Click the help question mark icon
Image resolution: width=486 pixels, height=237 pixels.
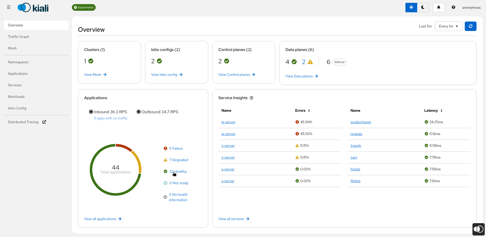coord(453,7)
